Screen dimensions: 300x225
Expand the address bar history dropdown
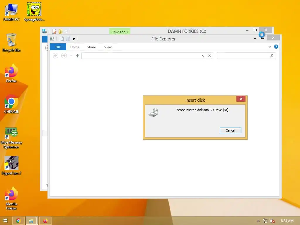[203, 56]
